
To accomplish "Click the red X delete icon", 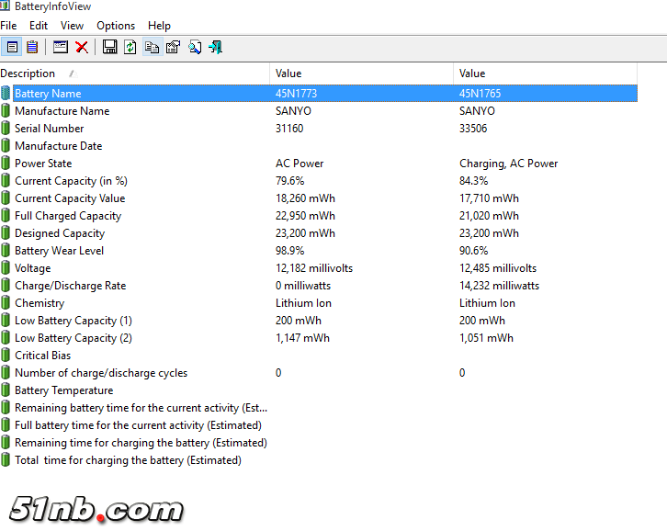I will pyautogui.click(x=82, y=47).
